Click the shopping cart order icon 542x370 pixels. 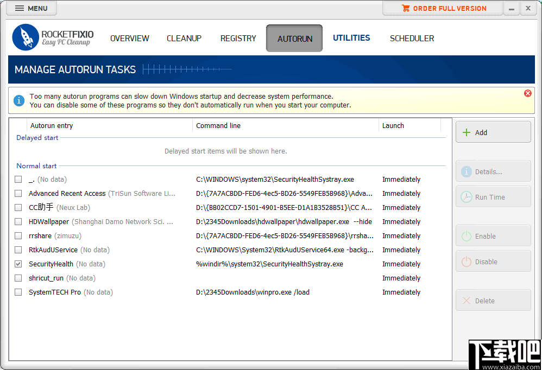tap(406, 8)
